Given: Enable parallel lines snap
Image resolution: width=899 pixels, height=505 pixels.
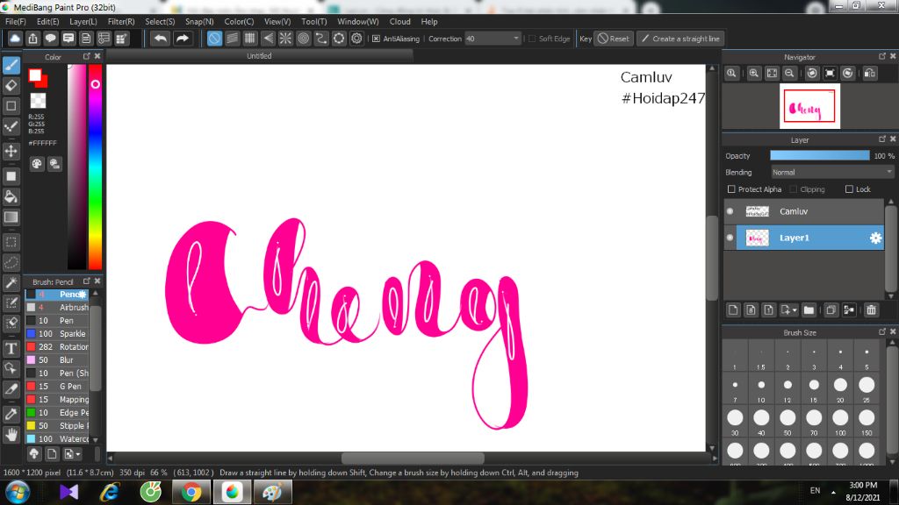Looking at the screenshot, I should [232, 39].
